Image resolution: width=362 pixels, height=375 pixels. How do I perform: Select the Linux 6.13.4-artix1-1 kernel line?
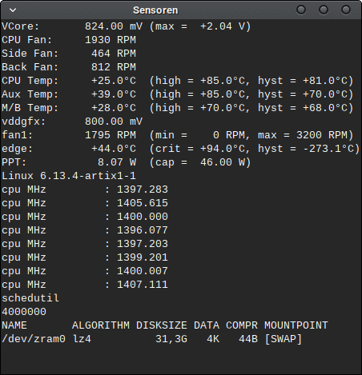[x=69, y=176]
